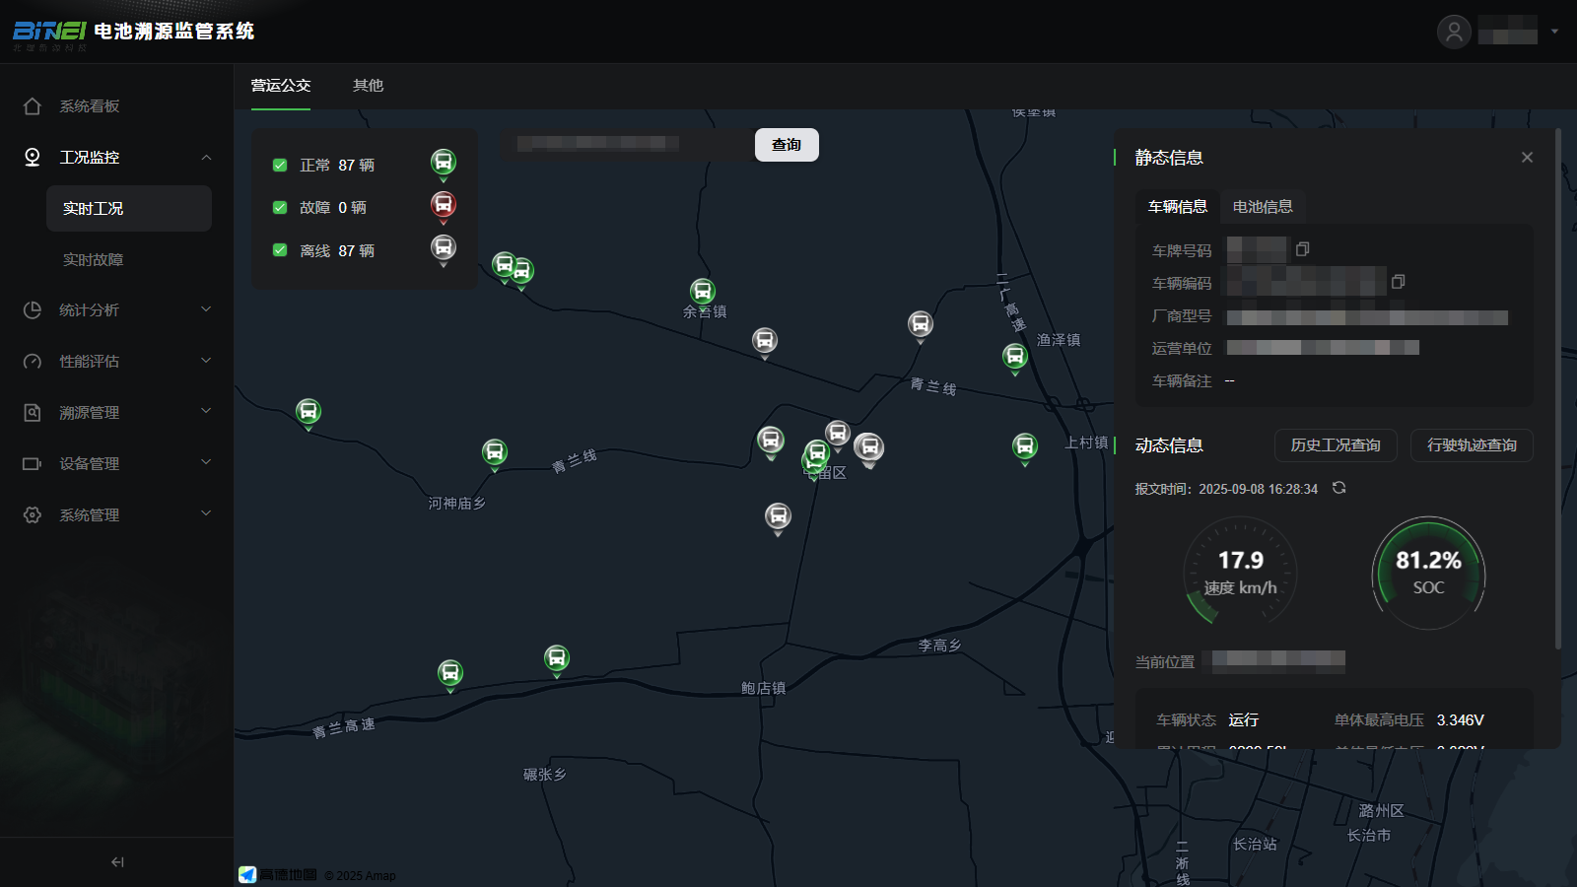Click the SOC 81.2% gauge
1577x887 pixels.
[x=1428, y=574]
